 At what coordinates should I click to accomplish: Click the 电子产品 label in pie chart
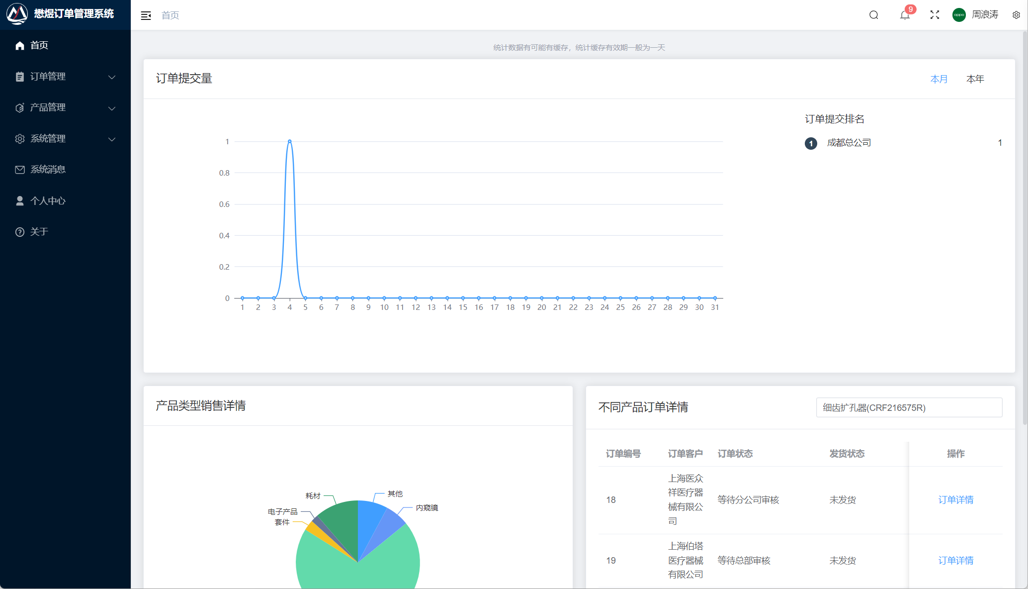point(282,511)
